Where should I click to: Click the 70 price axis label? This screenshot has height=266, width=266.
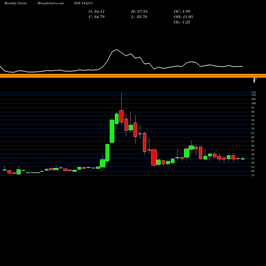[x=253, y=129]
